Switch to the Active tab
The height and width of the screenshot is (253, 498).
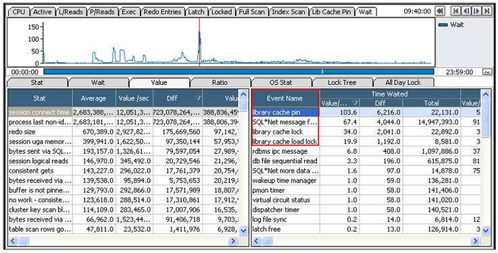43,12
